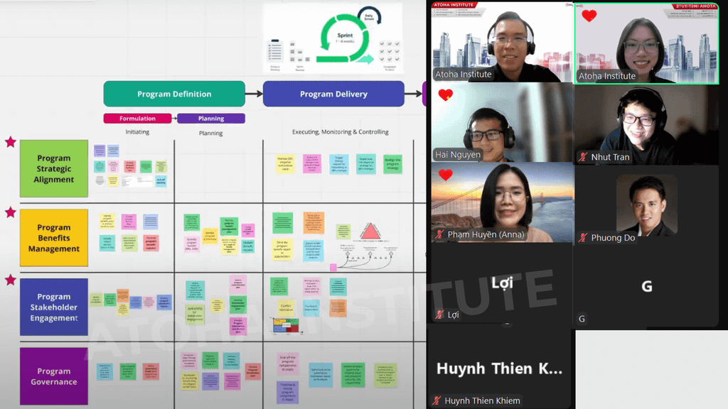Click the 'Initiating' column heading
Screen dimensions: 728x409
point(137,131)
